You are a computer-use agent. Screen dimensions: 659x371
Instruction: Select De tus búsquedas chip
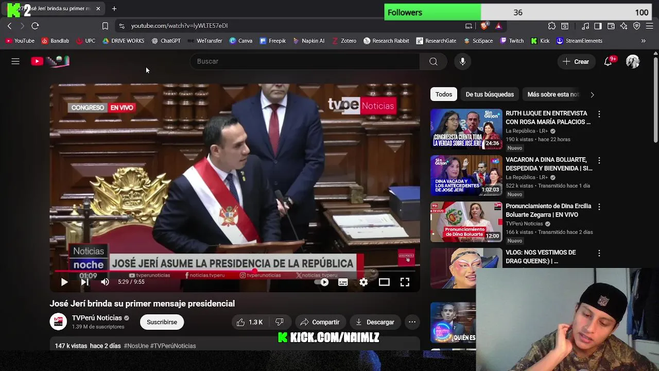(490, 94)
